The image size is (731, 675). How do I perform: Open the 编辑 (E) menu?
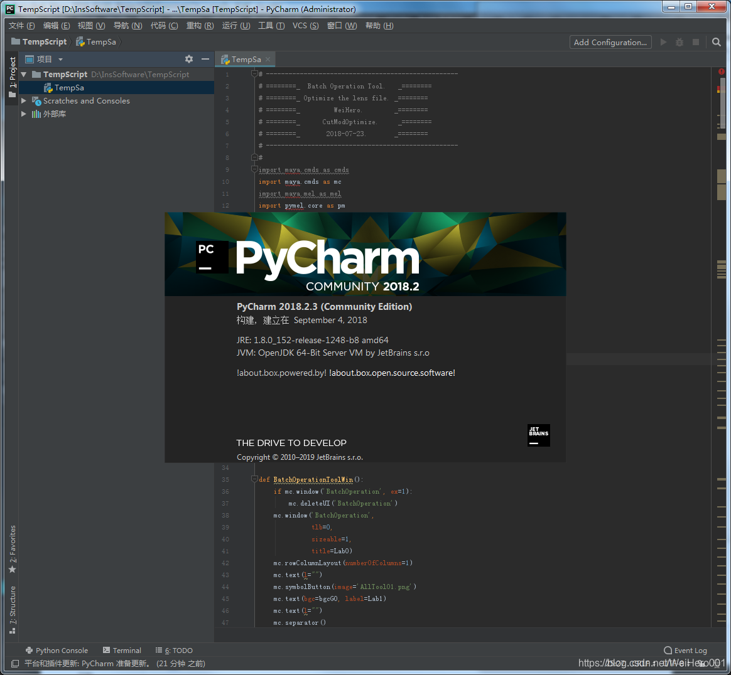point(57,26)
